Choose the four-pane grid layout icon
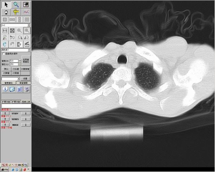215x172 pixels. tap(27, 19)
